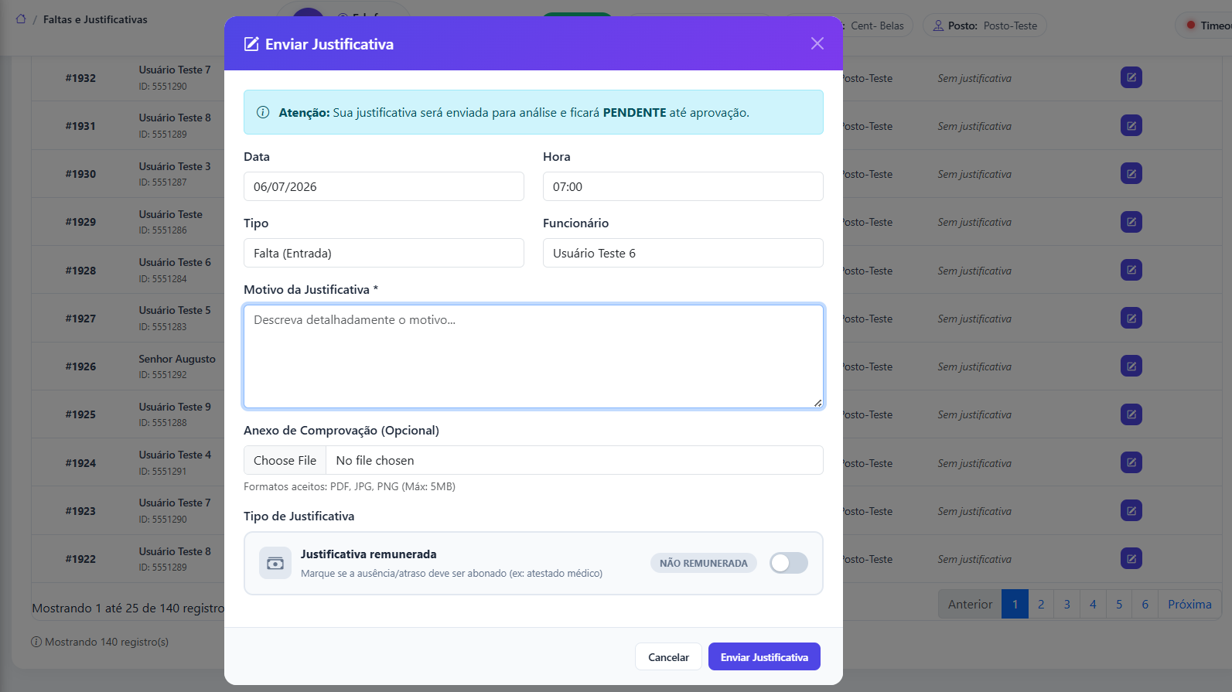Viewport: 1232px width, 692px height.
Task: Open justification edit icon for row #1927
Action: pyautogui.click(x=1131, y=318)
